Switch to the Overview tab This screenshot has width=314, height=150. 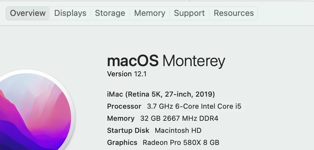pyautogui.click(x=28, y=13)
